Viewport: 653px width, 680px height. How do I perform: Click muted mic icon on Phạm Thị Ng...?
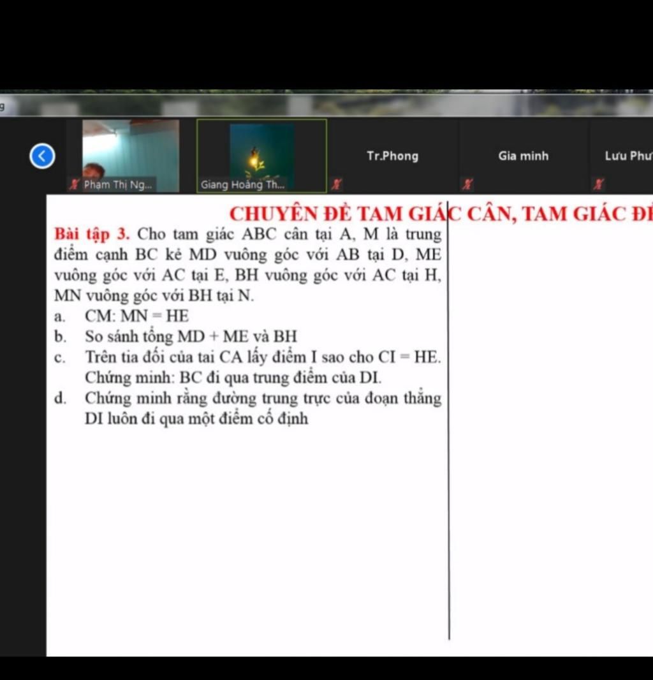75,184
